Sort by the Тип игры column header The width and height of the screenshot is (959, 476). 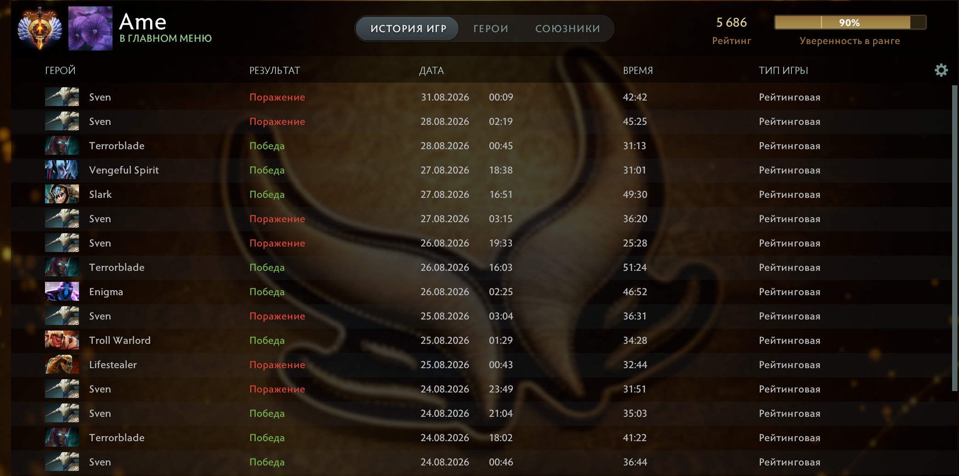click(x=783, y=70)
